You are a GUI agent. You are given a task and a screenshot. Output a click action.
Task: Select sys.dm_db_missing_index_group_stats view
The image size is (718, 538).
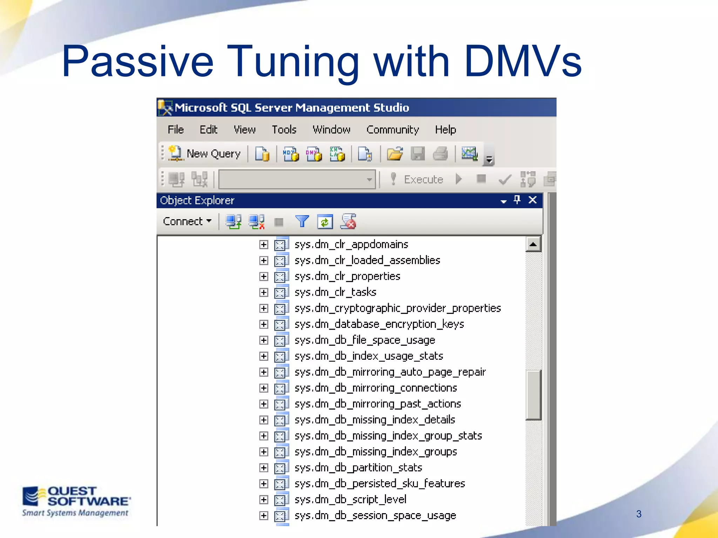pyautogui.click(x=388, y=436)
